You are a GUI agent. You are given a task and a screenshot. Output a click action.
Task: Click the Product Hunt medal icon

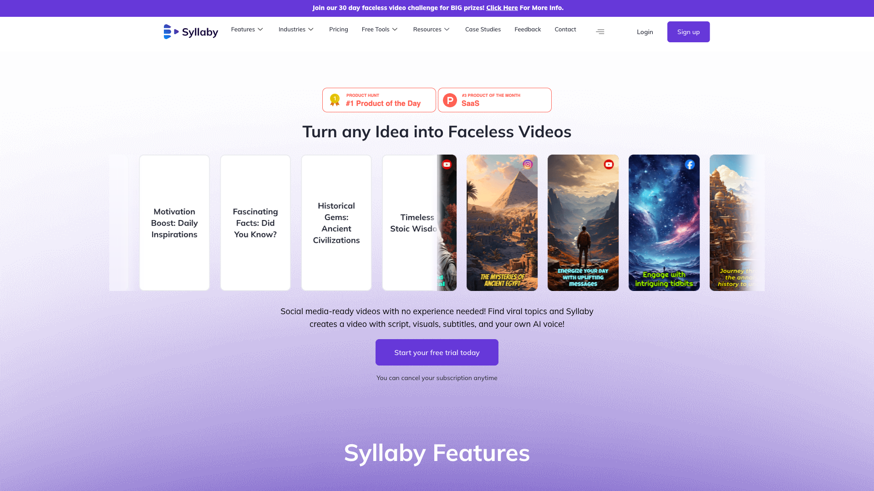point(335,100)
